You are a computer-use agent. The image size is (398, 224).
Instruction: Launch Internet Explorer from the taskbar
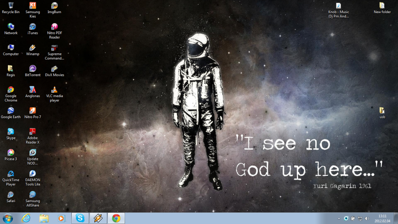click(x=26, y=218)
